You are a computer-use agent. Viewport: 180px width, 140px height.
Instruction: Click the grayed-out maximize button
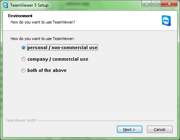(x=156, y=4)
